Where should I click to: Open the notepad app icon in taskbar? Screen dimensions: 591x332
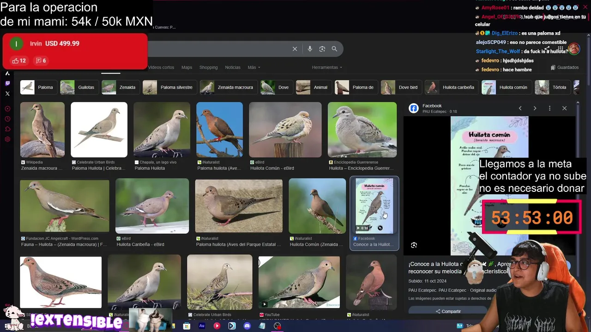pyautogui.click(x=262, y=326)
